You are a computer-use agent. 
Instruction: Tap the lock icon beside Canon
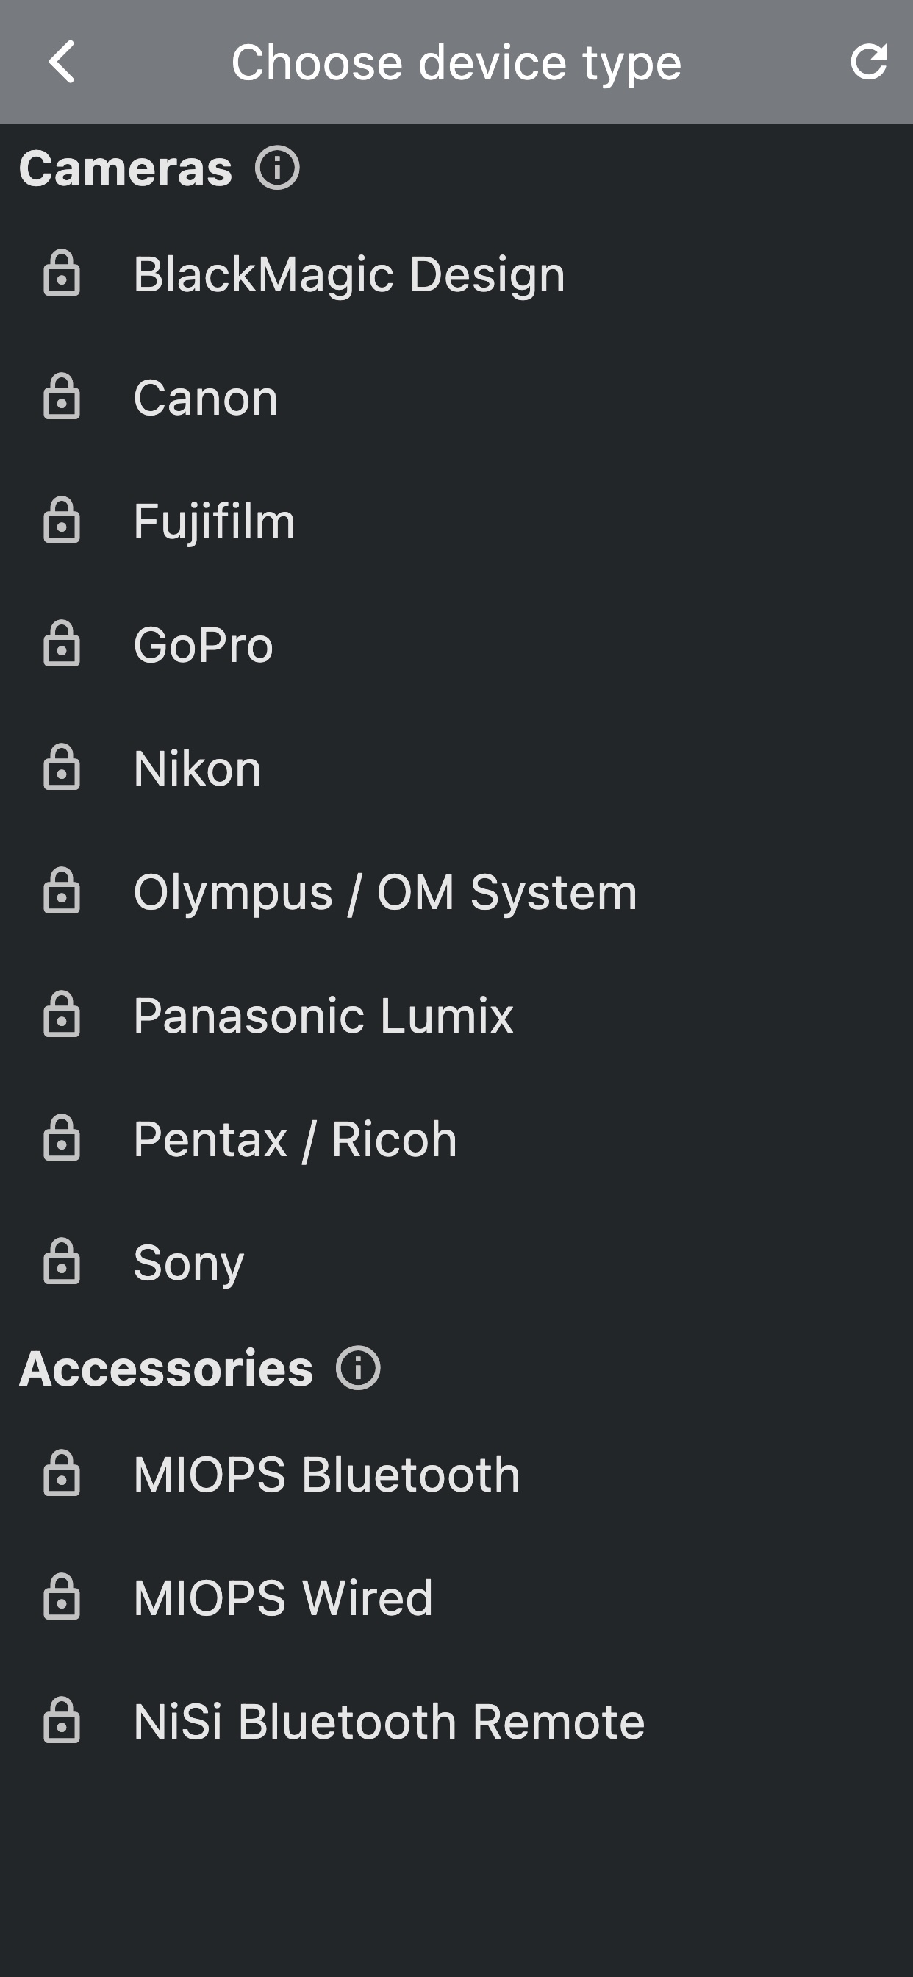[x=61, y=396]
